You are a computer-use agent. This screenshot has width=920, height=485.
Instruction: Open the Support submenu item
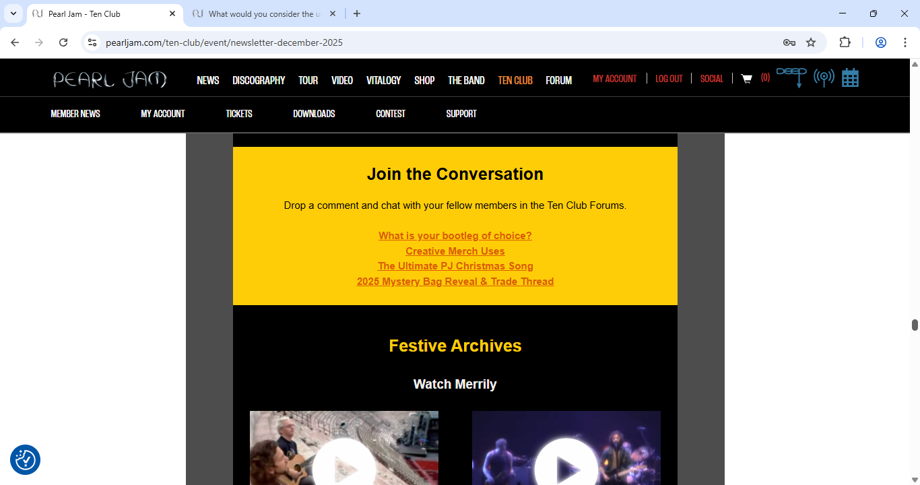461,114
